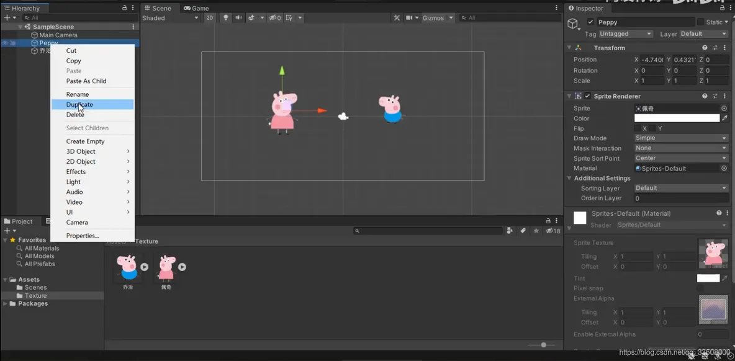Click Project hidden packages count icon
Viewport: 735px width, 361px height.
(x=553, y=231)
